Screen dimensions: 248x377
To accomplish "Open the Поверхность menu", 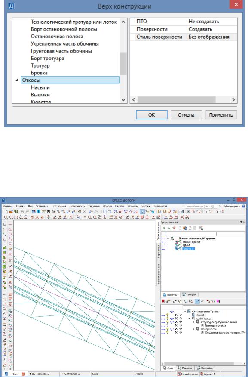I will click(x=77, y=206).
